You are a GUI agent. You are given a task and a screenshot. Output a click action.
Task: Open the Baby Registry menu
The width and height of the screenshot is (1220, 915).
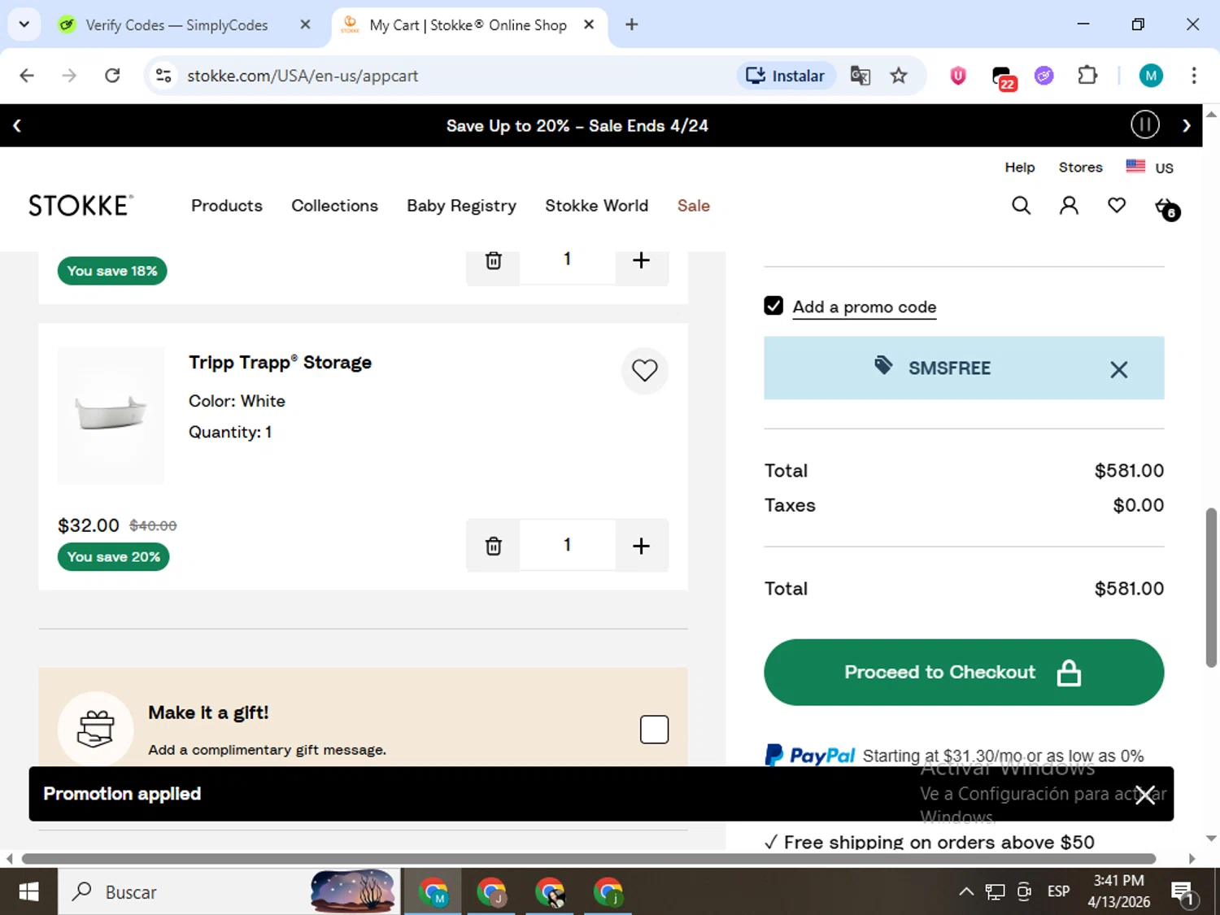click(462, 206)
